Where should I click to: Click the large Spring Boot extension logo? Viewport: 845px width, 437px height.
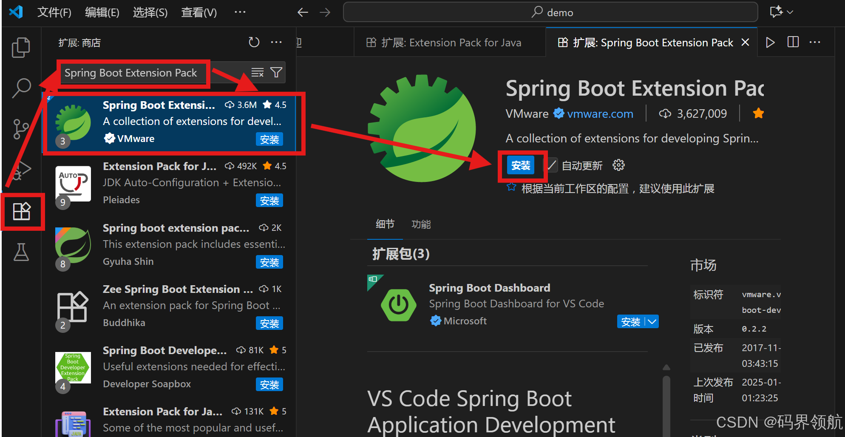[422, 128]
